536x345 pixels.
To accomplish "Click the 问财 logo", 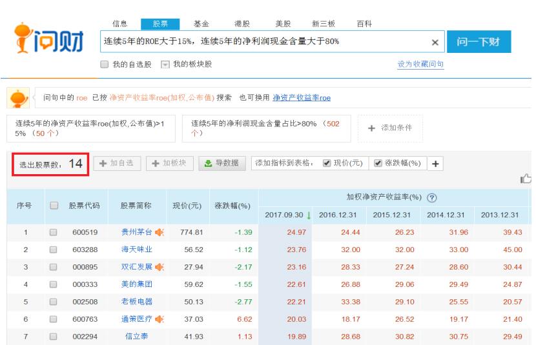I will 48,38.
